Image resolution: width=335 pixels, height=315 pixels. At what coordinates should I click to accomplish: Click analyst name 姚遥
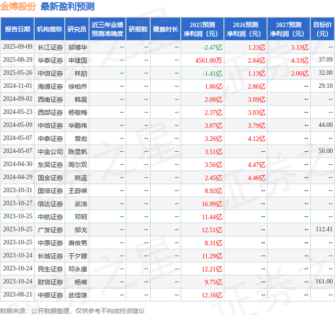coord(81,178)
